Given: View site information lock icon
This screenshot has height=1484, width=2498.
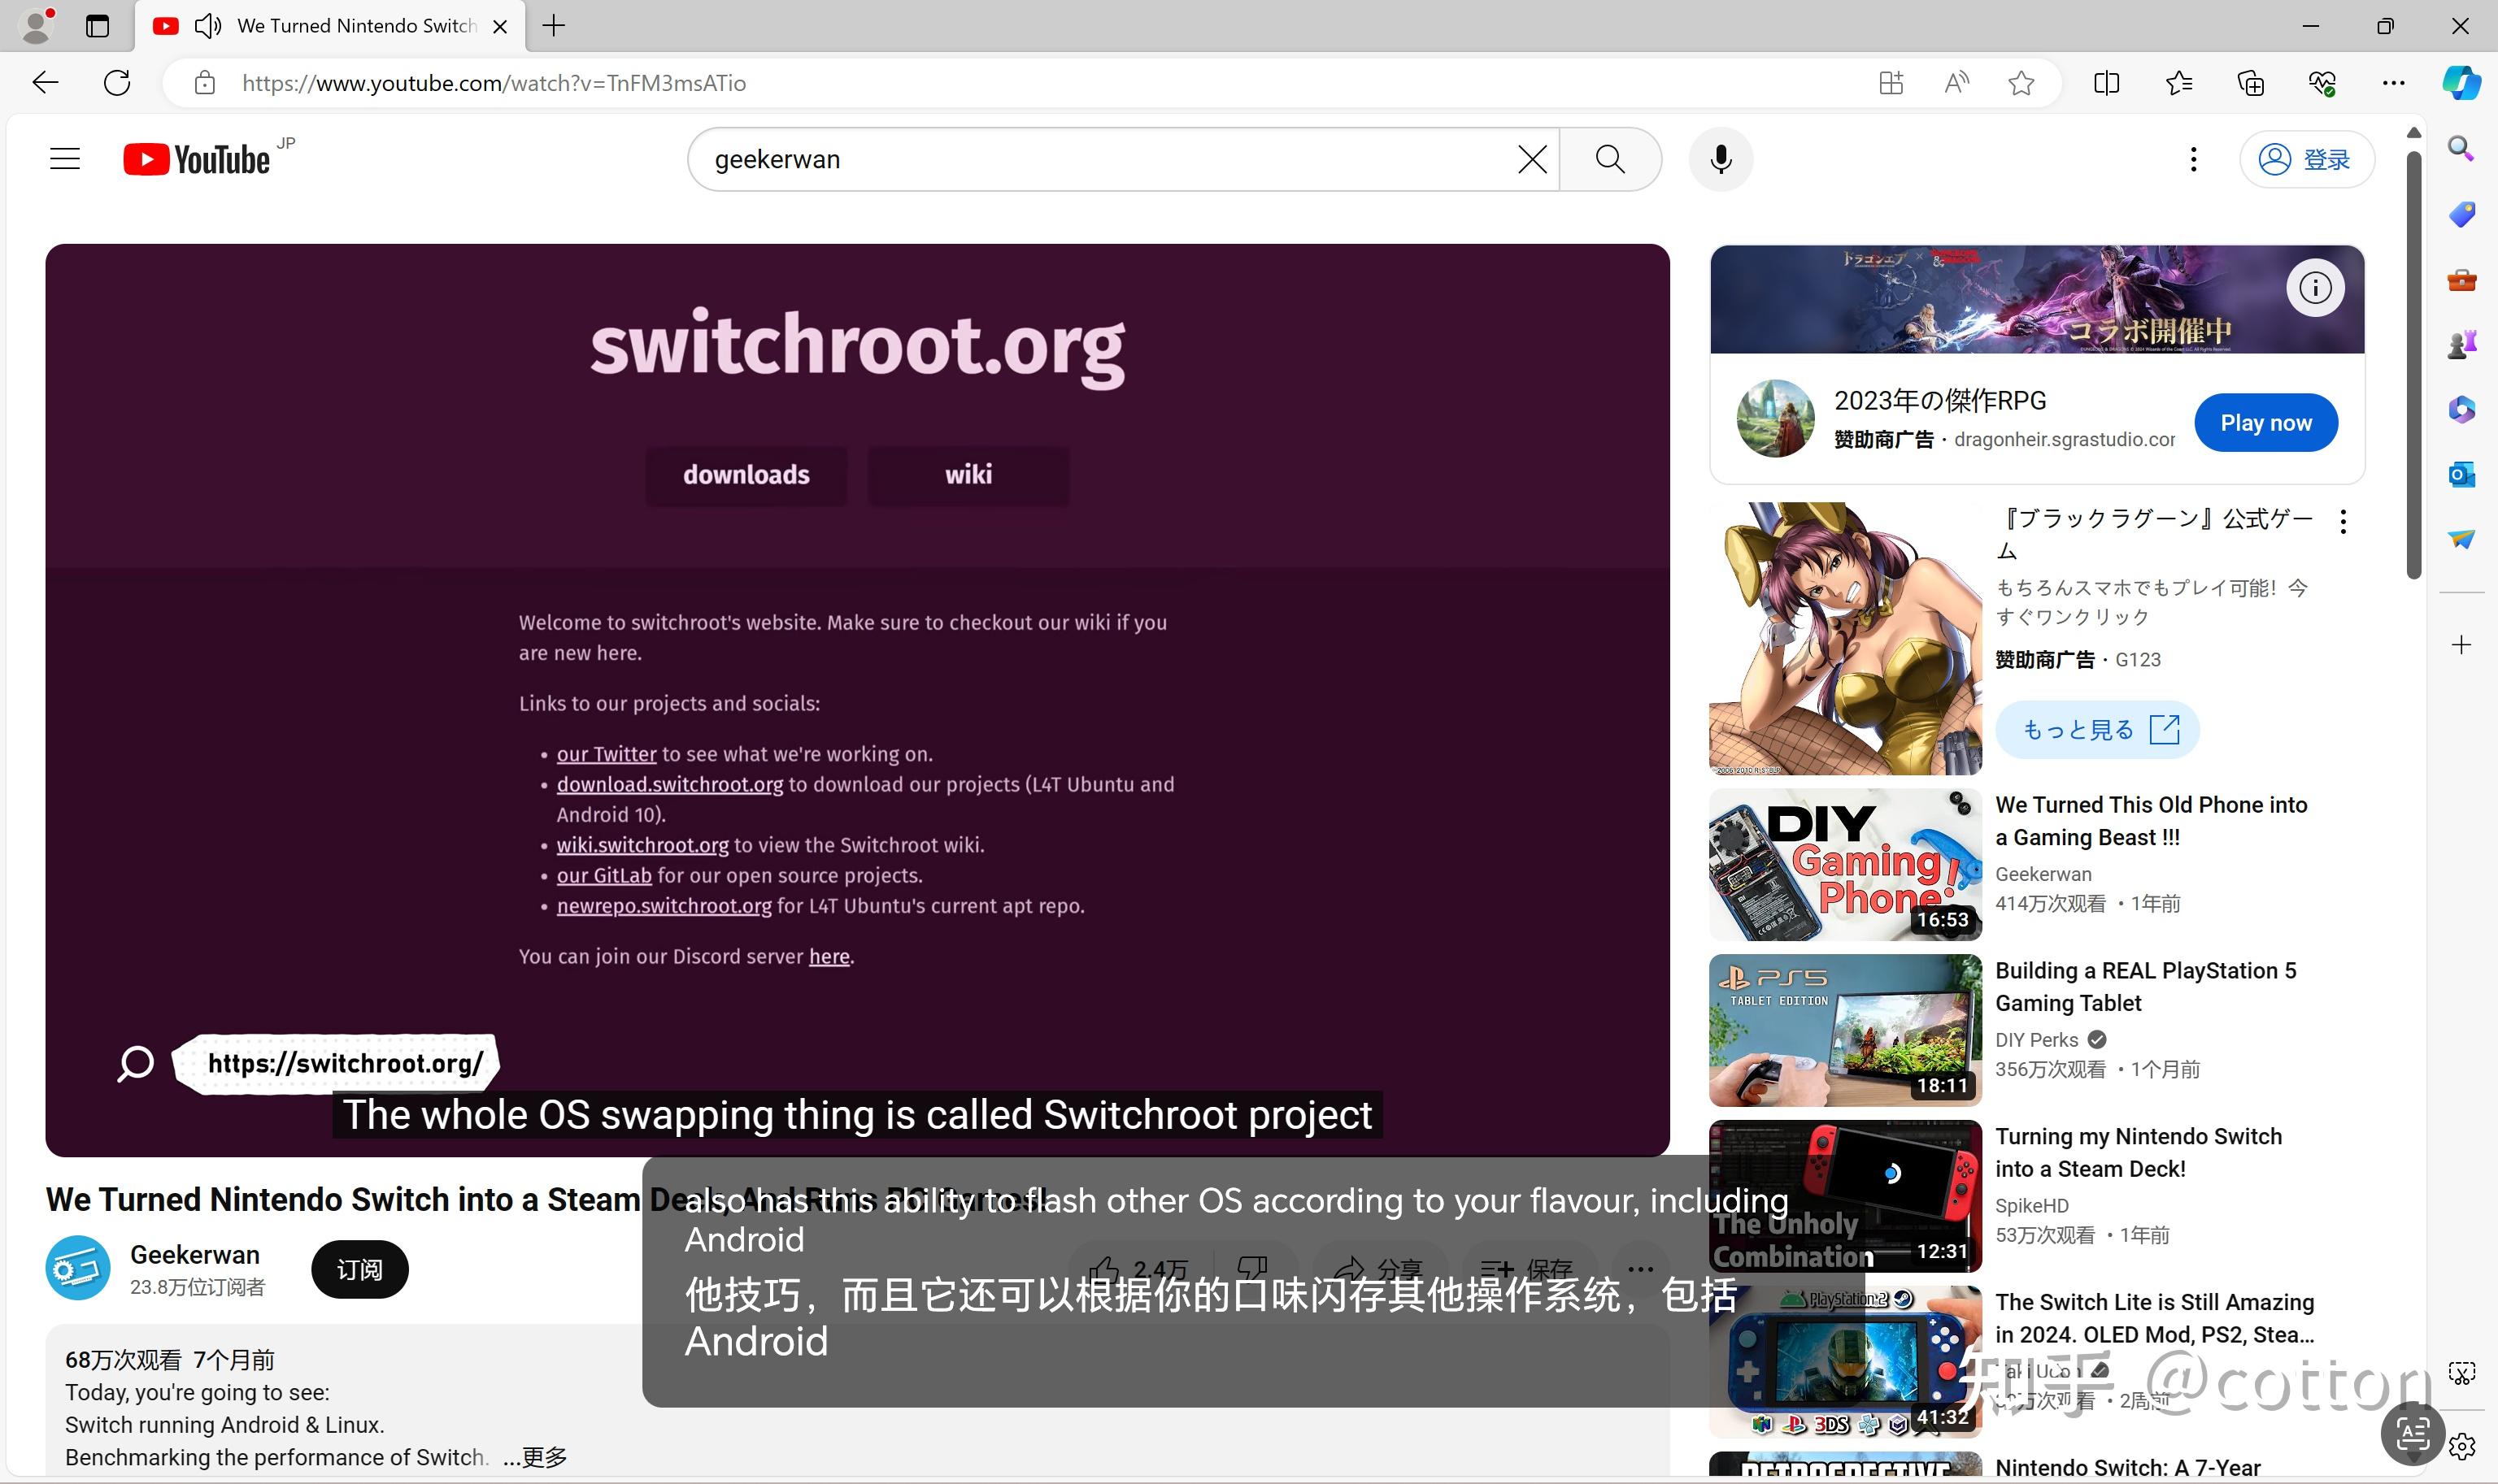Looking at the screenshot, I should 205,83.
